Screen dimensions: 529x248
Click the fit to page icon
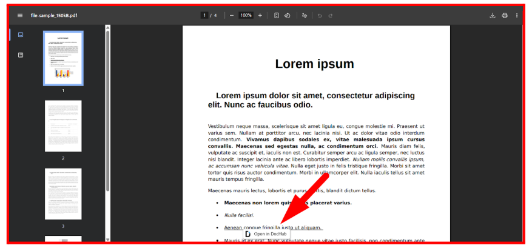(276, 15)
